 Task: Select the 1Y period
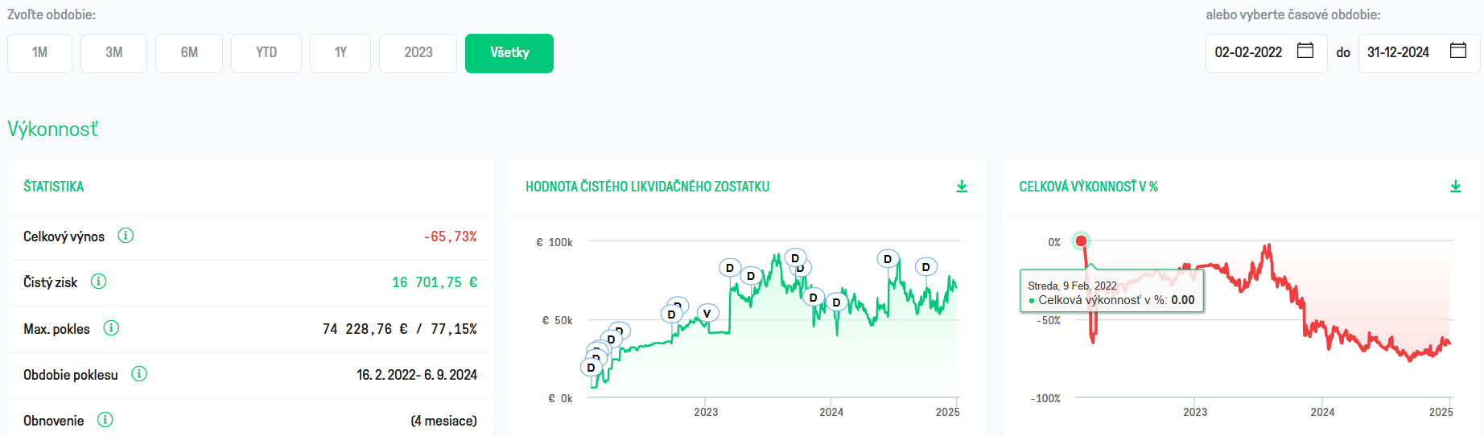(340, 53)
